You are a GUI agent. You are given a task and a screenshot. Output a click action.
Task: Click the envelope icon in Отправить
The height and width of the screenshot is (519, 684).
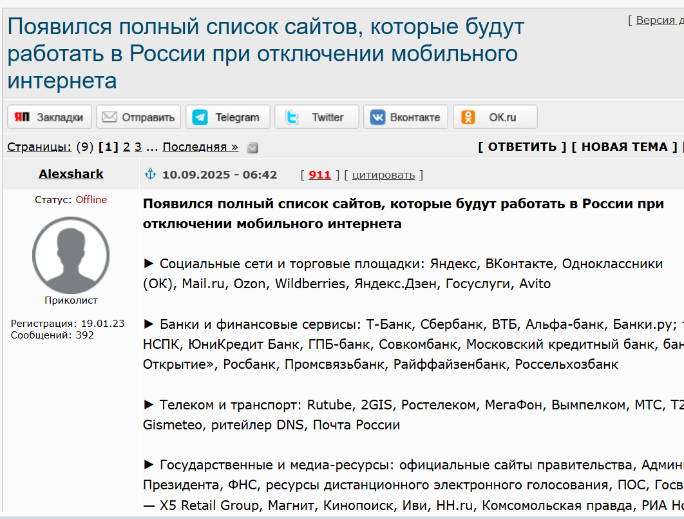[x=109, y=117]
